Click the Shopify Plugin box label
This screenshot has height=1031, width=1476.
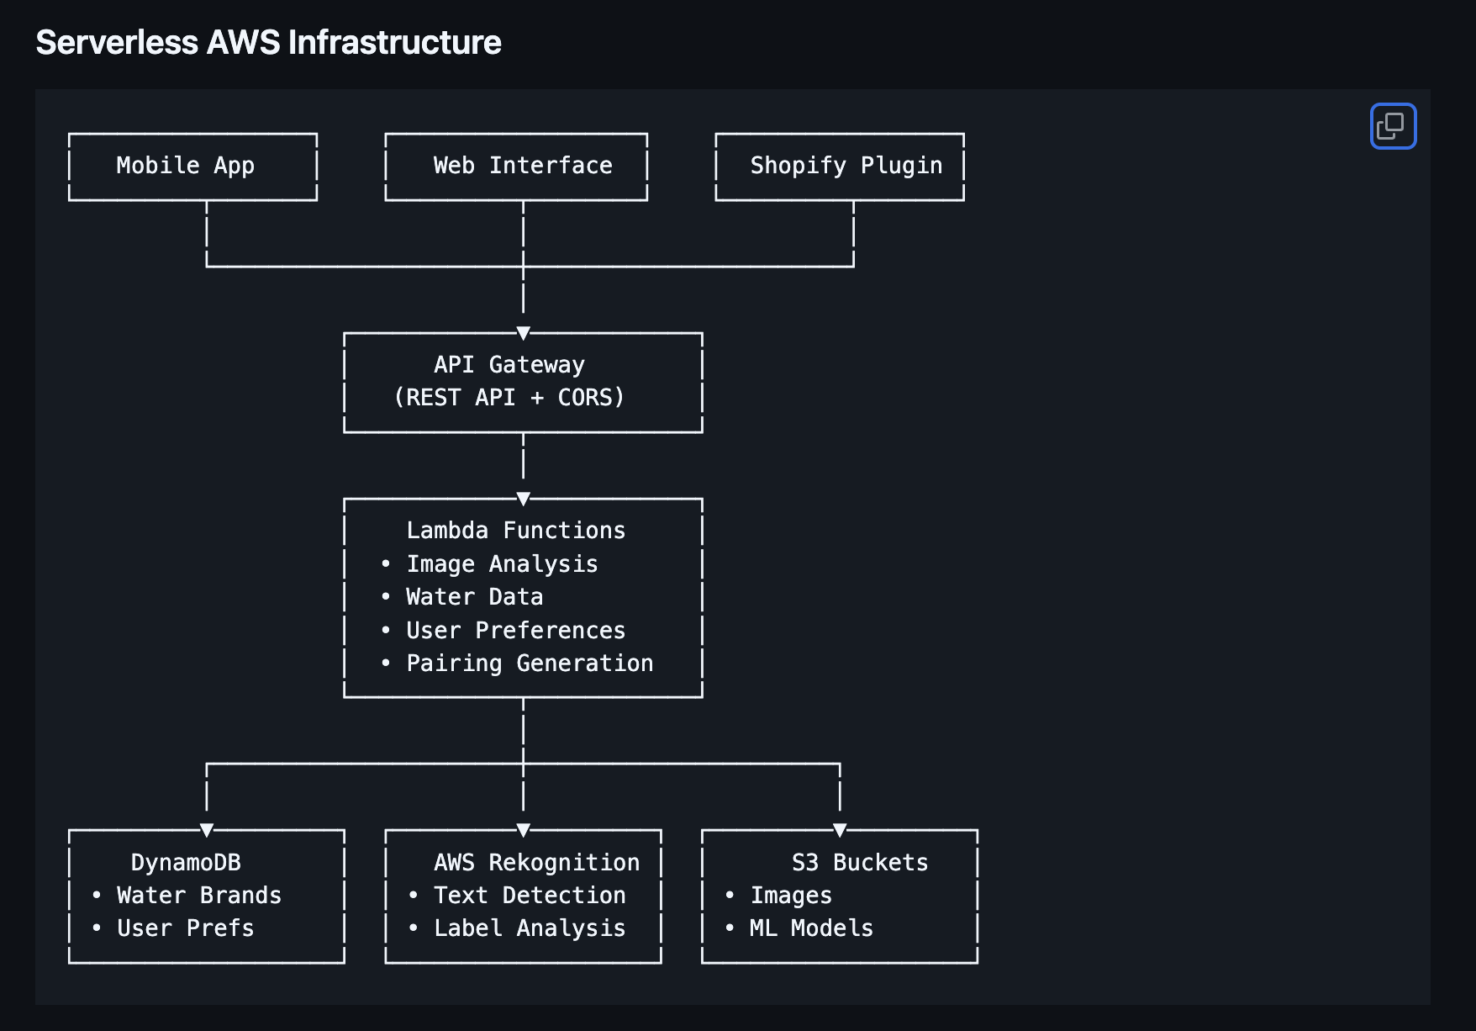point(846,166)
